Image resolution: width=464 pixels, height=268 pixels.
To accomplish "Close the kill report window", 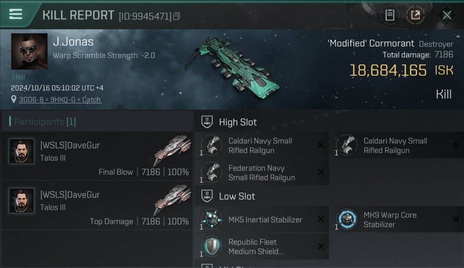I will [447, 15].
